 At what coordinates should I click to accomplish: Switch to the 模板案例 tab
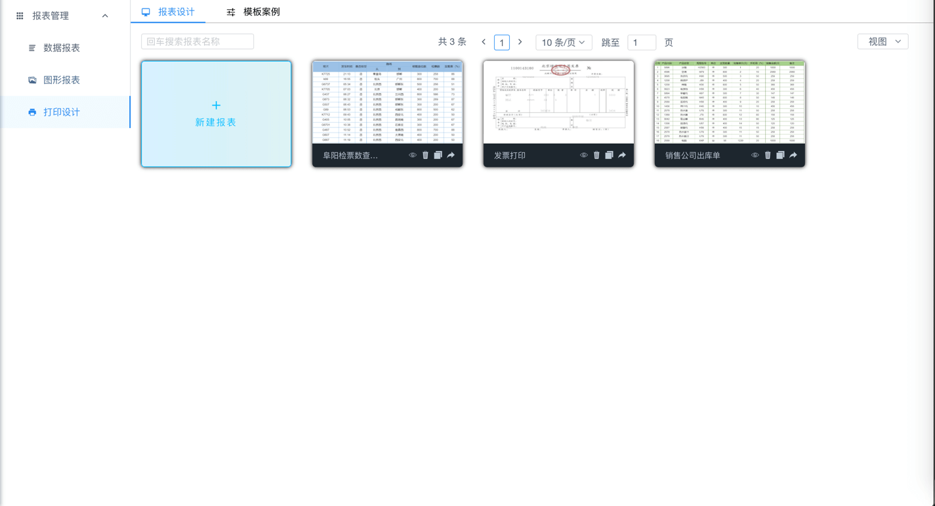click(x=253, y=12)
